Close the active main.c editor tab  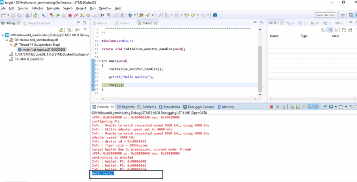(155, 23)
